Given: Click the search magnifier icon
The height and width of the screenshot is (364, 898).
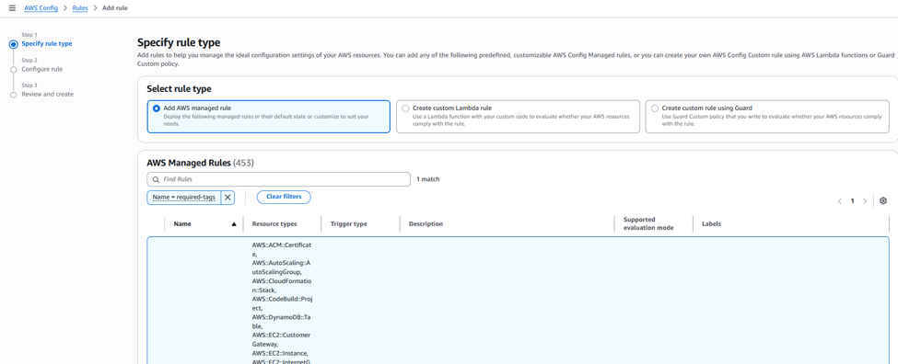Looking at the screenshot, I should coord(156,179).
